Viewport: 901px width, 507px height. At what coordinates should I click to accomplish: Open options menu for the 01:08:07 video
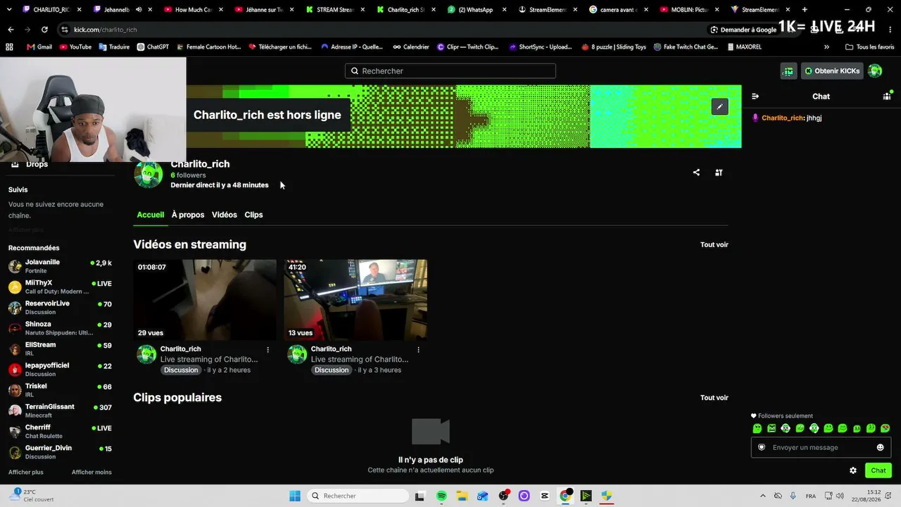coord(267,349)
